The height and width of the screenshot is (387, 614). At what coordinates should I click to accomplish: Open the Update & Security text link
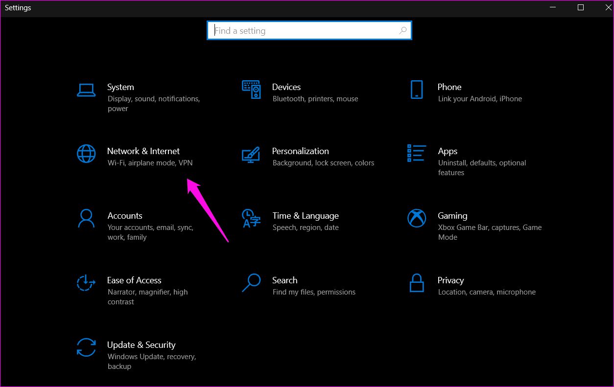[x=141, y=345]
